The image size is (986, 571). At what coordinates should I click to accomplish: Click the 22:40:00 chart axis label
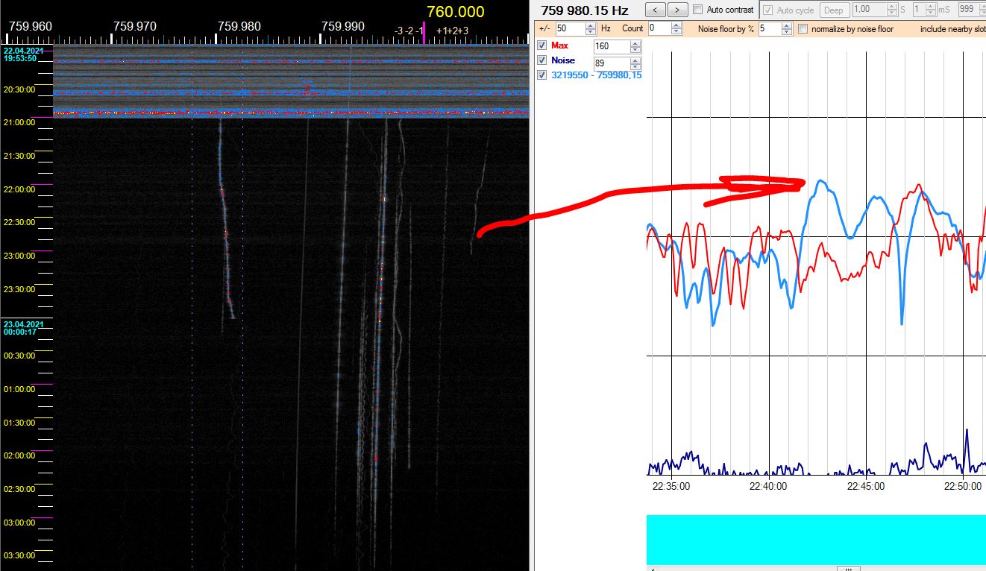[768, 486]
